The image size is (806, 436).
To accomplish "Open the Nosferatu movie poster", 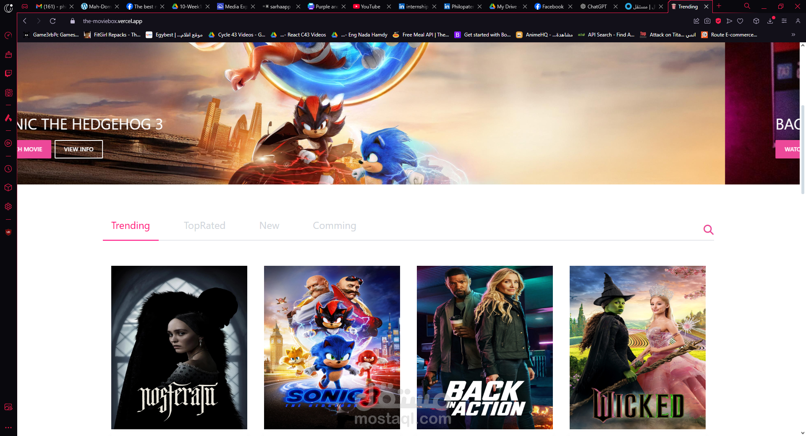I will coord(179,347).
